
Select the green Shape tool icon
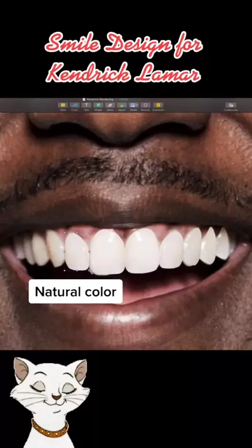(98, 105)
